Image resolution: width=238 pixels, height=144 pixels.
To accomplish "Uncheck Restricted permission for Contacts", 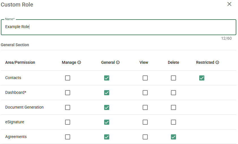I will pos(202,78).
